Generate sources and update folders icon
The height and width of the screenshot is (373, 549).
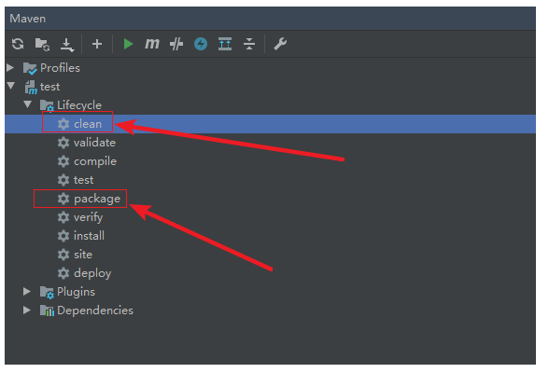pos(42,45)
